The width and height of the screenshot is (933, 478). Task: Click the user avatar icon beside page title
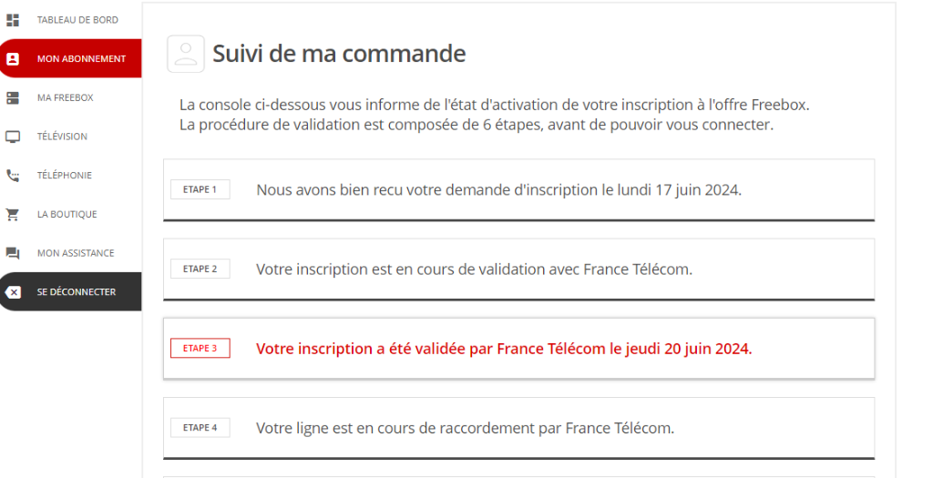coord(186,54)
